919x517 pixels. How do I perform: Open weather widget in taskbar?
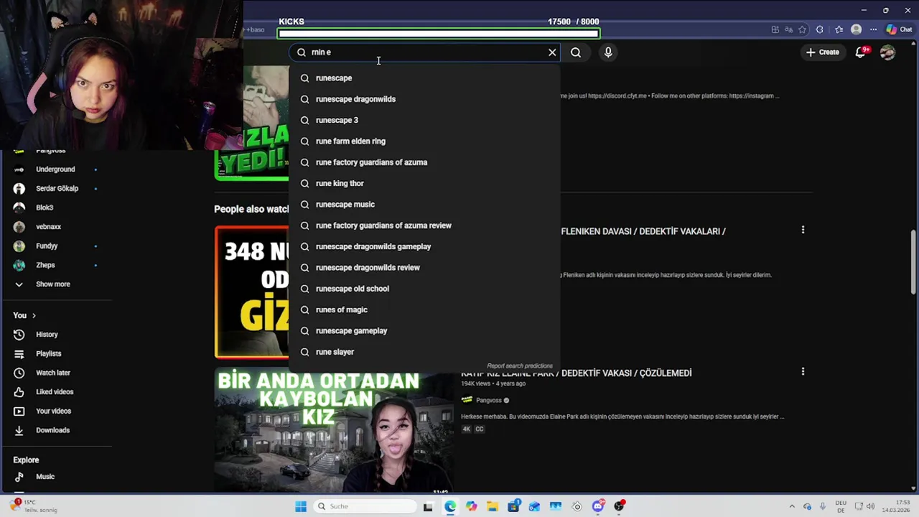(32, 506)
